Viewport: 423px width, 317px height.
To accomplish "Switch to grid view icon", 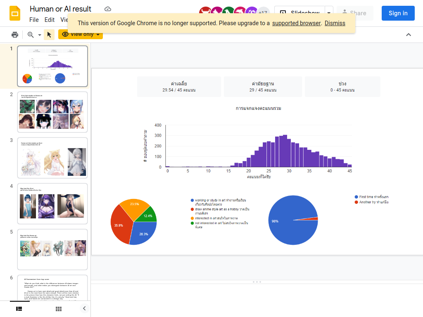I will 59,309.
